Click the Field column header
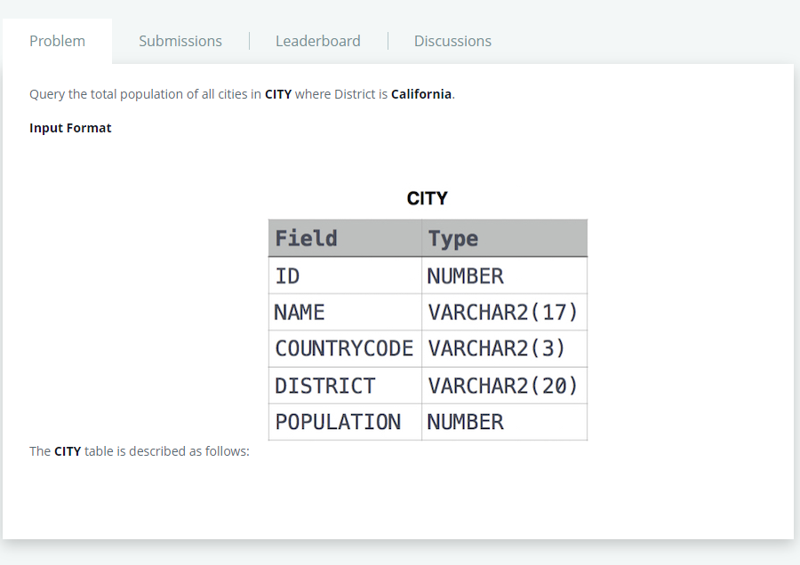This screenshot has height=565, width=800. point(345,238)
